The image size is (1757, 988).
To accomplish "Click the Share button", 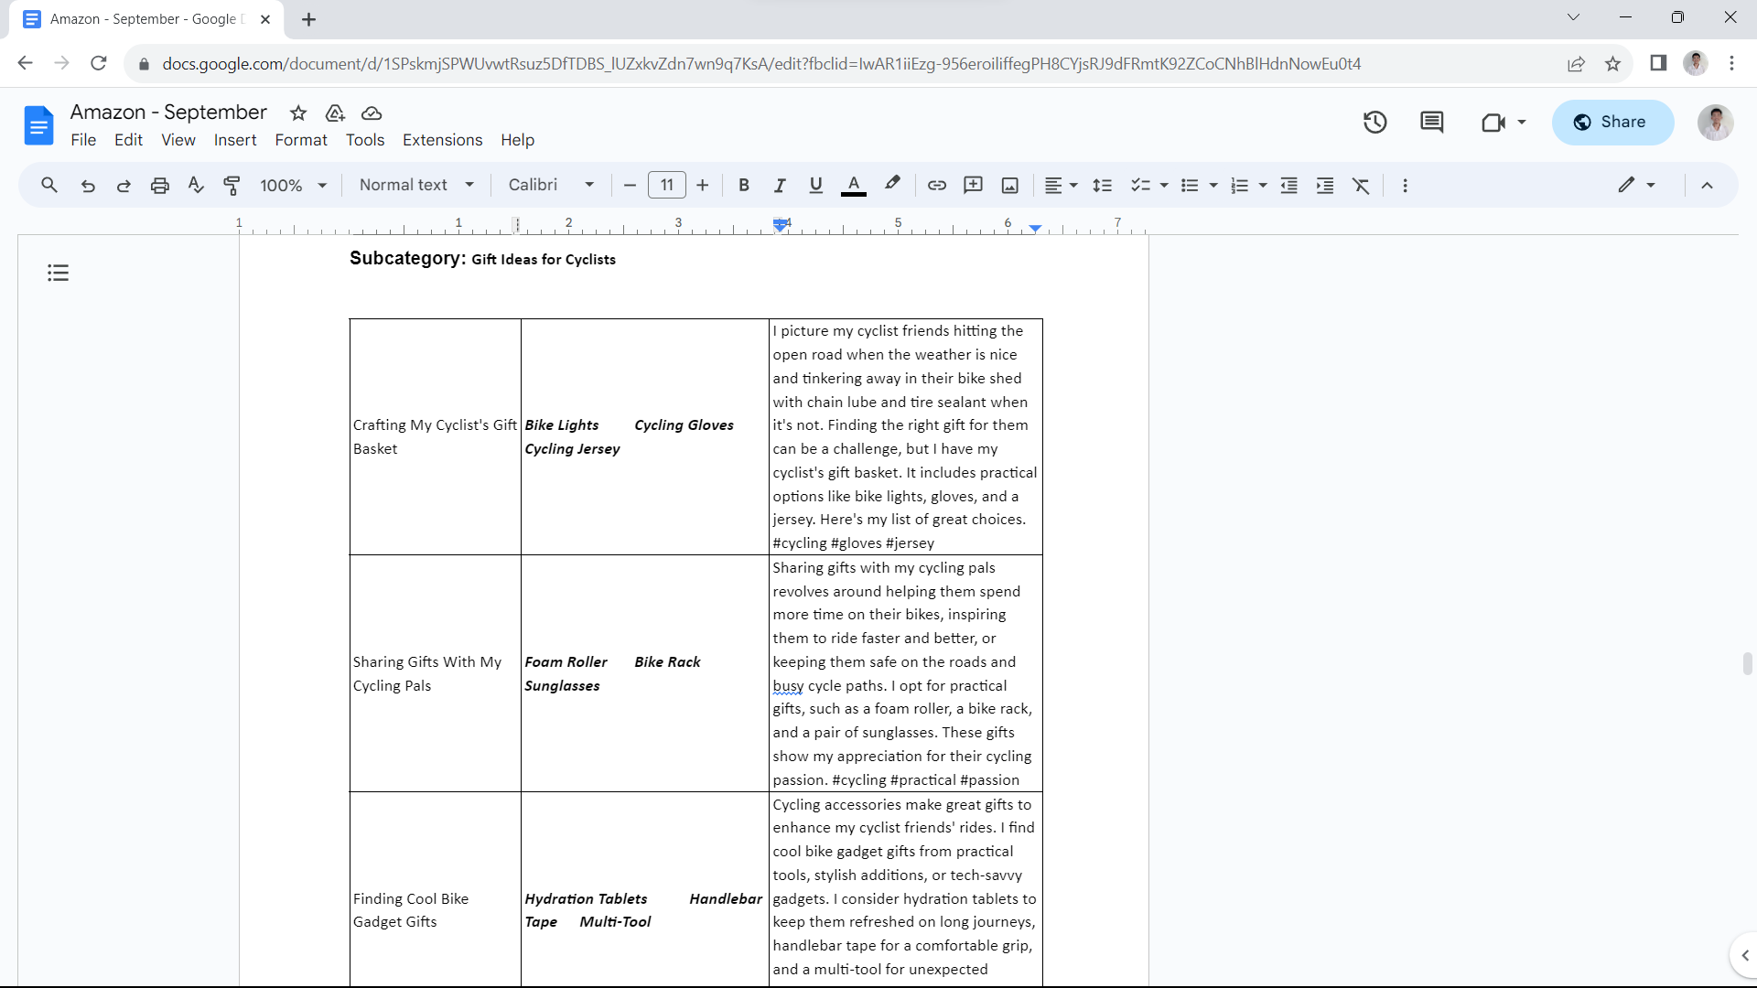I will [x=1612, y=122].
